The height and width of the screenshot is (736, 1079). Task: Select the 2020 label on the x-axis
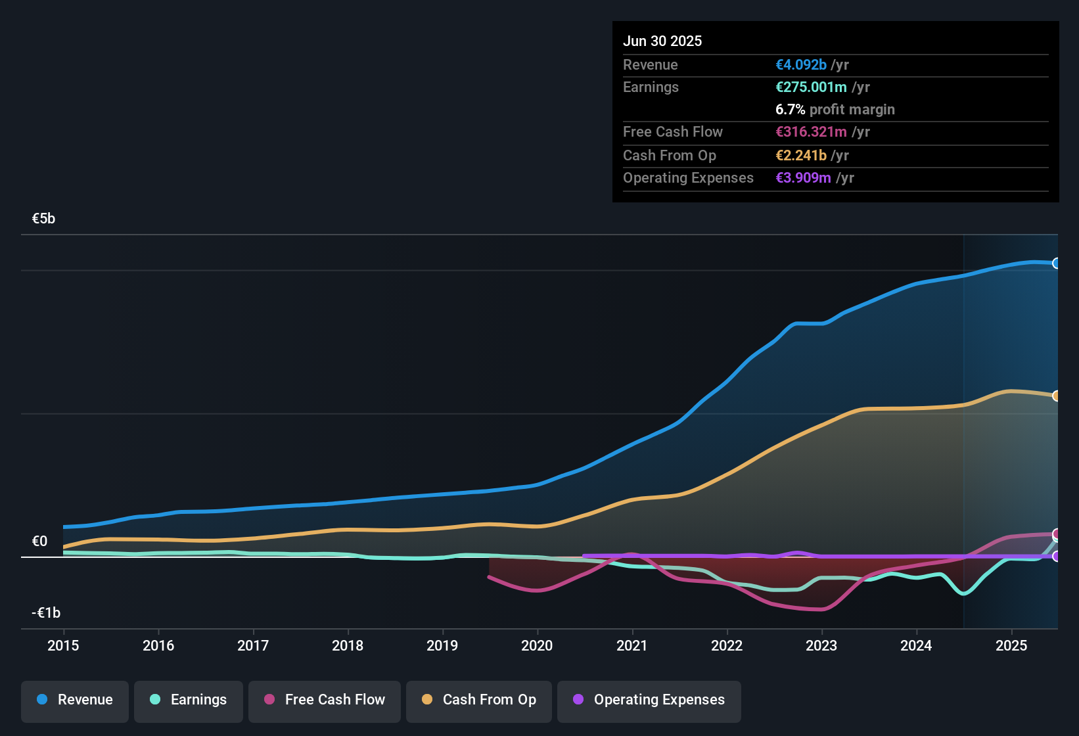pos(538,646)
